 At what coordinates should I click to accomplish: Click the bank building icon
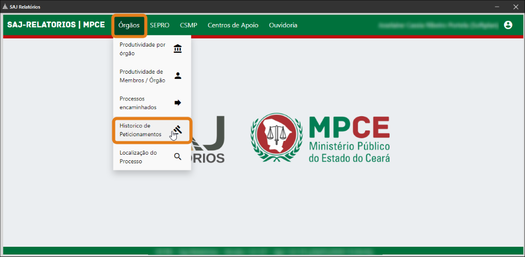tap(178, 49)
